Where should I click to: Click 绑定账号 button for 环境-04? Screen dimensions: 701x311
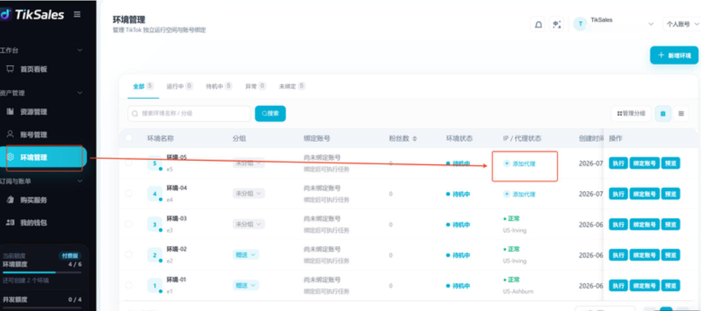pos(644,193)
